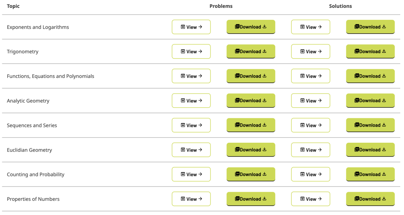View Functions, Equations and Polynomials problems
Viewport: 404px width, 215px height.
(191, 76)
